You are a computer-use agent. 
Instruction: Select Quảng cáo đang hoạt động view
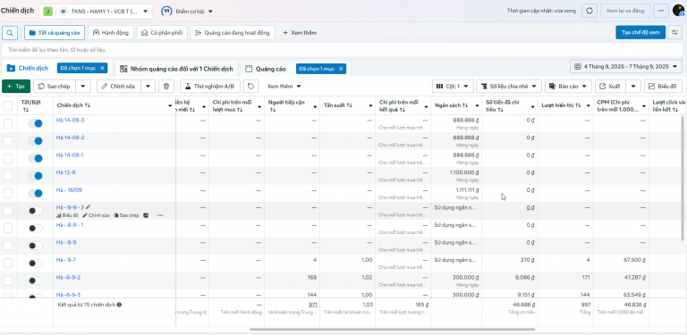coord(233,33)
